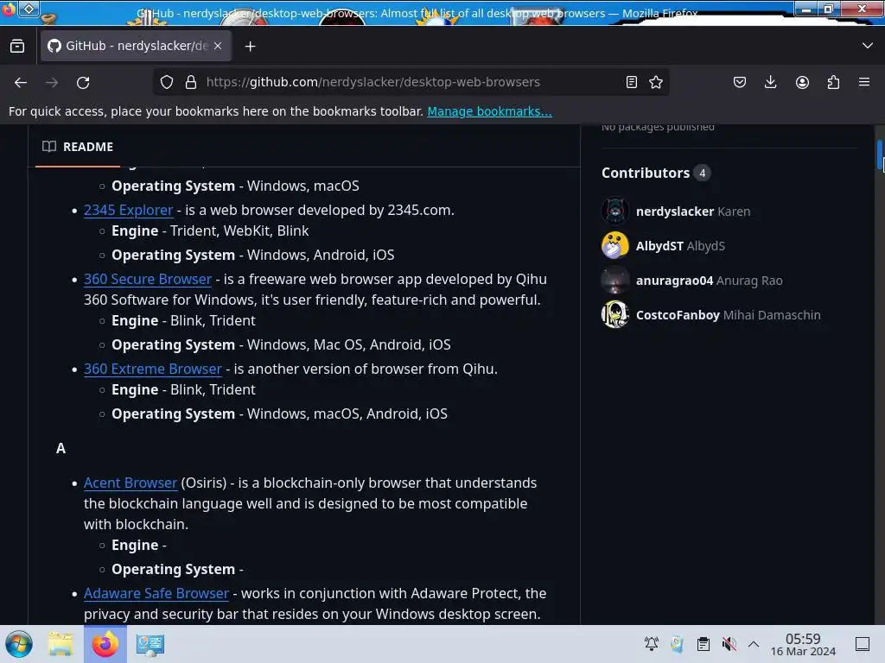Open the Firefox account icon

[802, 82]
